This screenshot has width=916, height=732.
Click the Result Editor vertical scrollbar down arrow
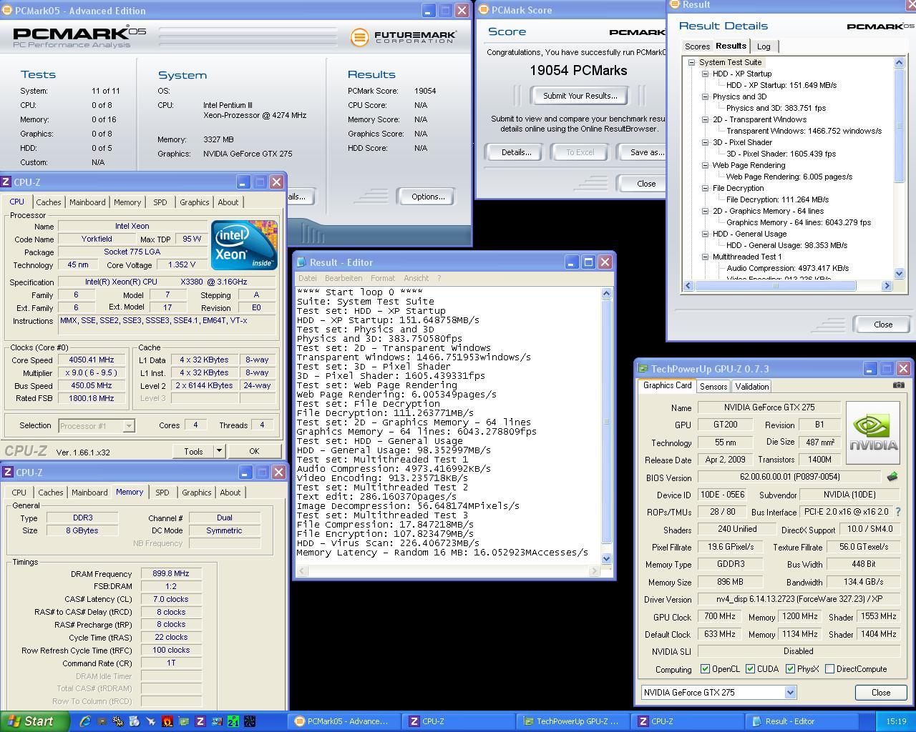[607, 559]
